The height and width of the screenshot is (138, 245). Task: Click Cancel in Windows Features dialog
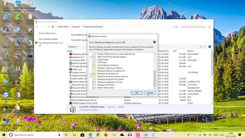point(150,93)
